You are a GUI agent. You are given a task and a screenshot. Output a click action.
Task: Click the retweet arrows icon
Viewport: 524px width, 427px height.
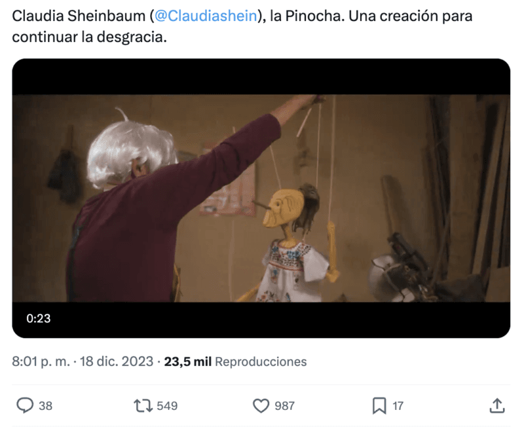(143, 405)
